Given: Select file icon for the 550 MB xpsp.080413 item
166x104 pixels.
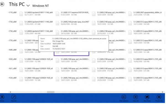Looking at the screenshot, I should coord(130,42).
